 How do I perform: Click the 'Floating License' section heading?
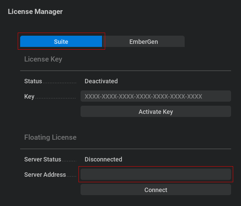coord(50,137)
